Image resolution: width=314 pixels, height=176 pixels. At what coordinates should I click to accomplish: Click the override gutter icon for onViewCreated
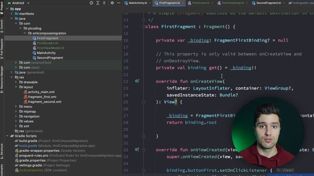[x=137, y=150]
